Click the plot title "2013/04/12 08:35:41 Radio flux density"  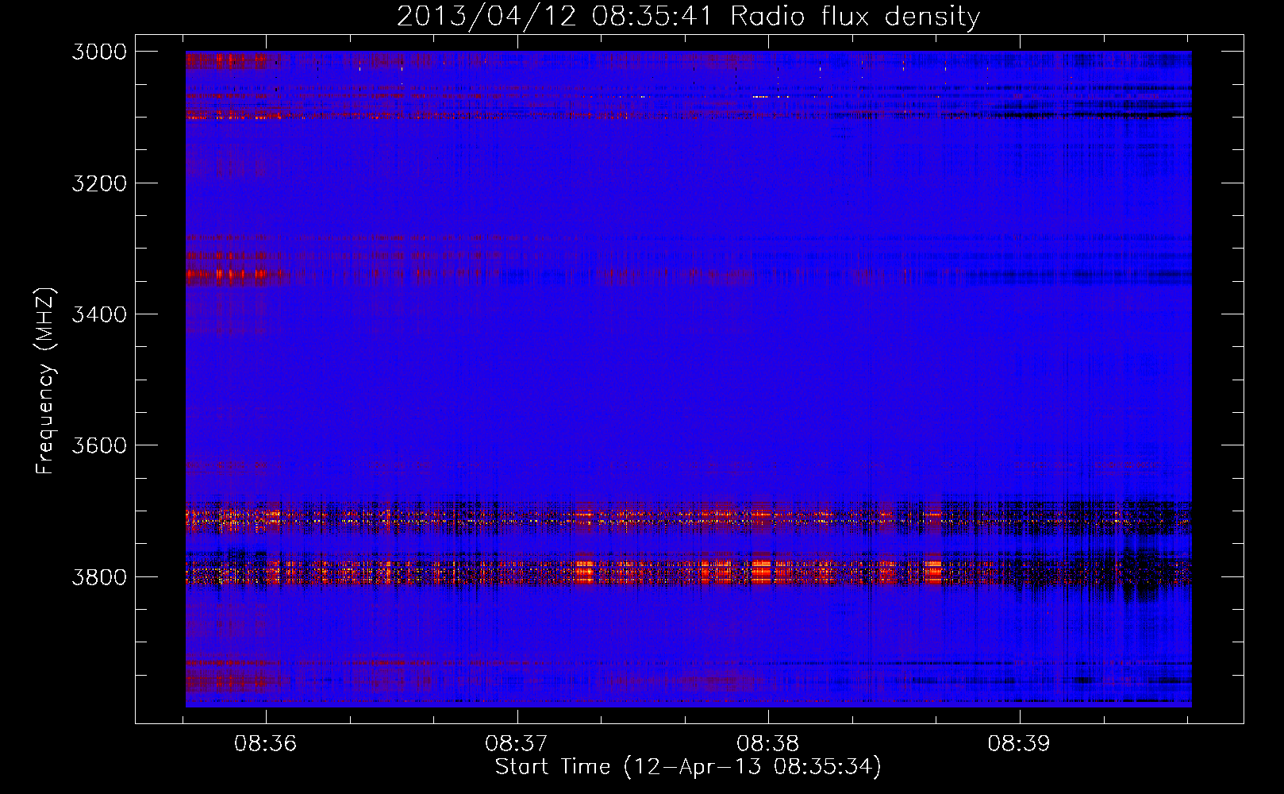point(688,17)
